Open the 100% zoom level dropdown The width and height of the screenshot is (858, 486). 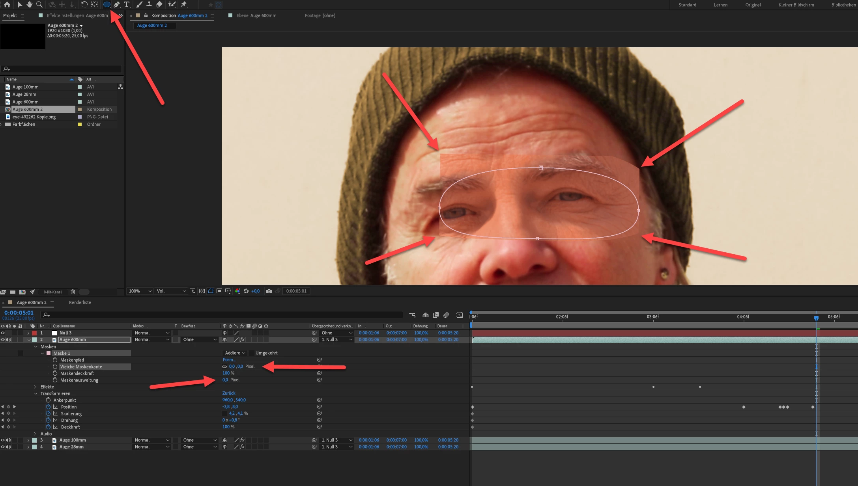[x=140, y=291]
